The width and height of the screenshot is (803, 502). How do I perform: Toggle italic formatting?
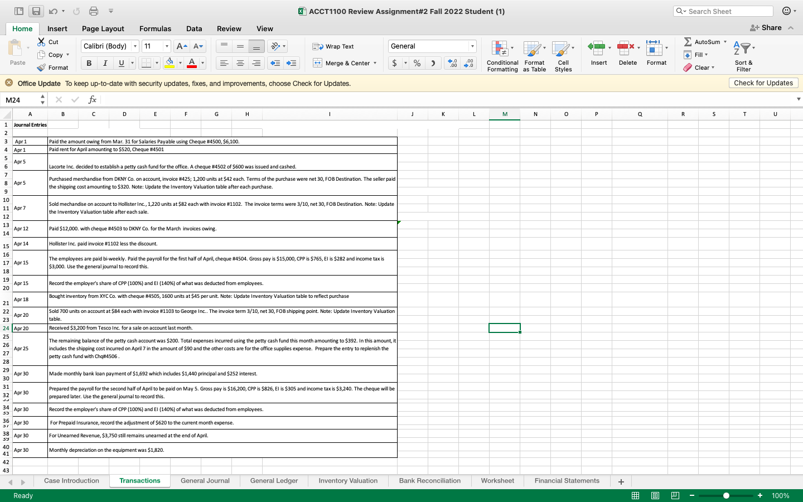click(105, 63)
